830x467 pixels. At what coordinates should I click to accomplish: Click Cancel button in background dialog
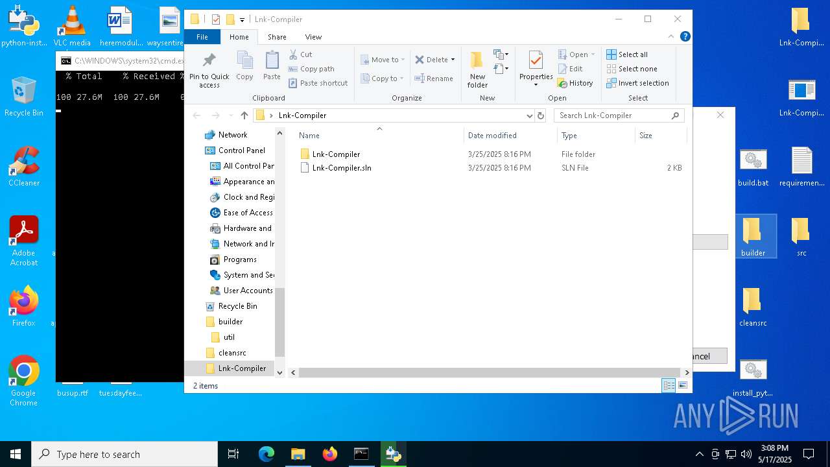click(710, 356)
